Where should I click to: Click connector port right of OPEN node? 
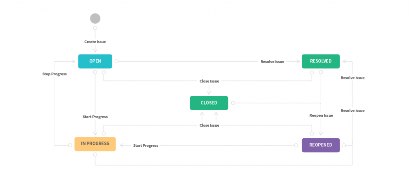(x=116, y=61)
